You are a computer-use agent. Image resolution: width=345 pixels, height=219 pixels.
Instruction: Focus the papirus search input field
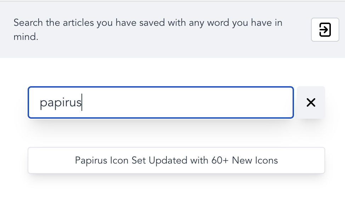point(161,102)
